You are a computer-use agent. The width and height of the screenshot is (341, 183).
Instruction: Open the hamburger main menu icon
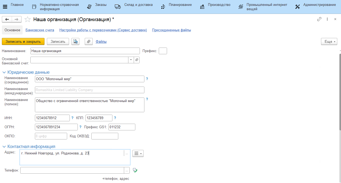tap(5, 7)
